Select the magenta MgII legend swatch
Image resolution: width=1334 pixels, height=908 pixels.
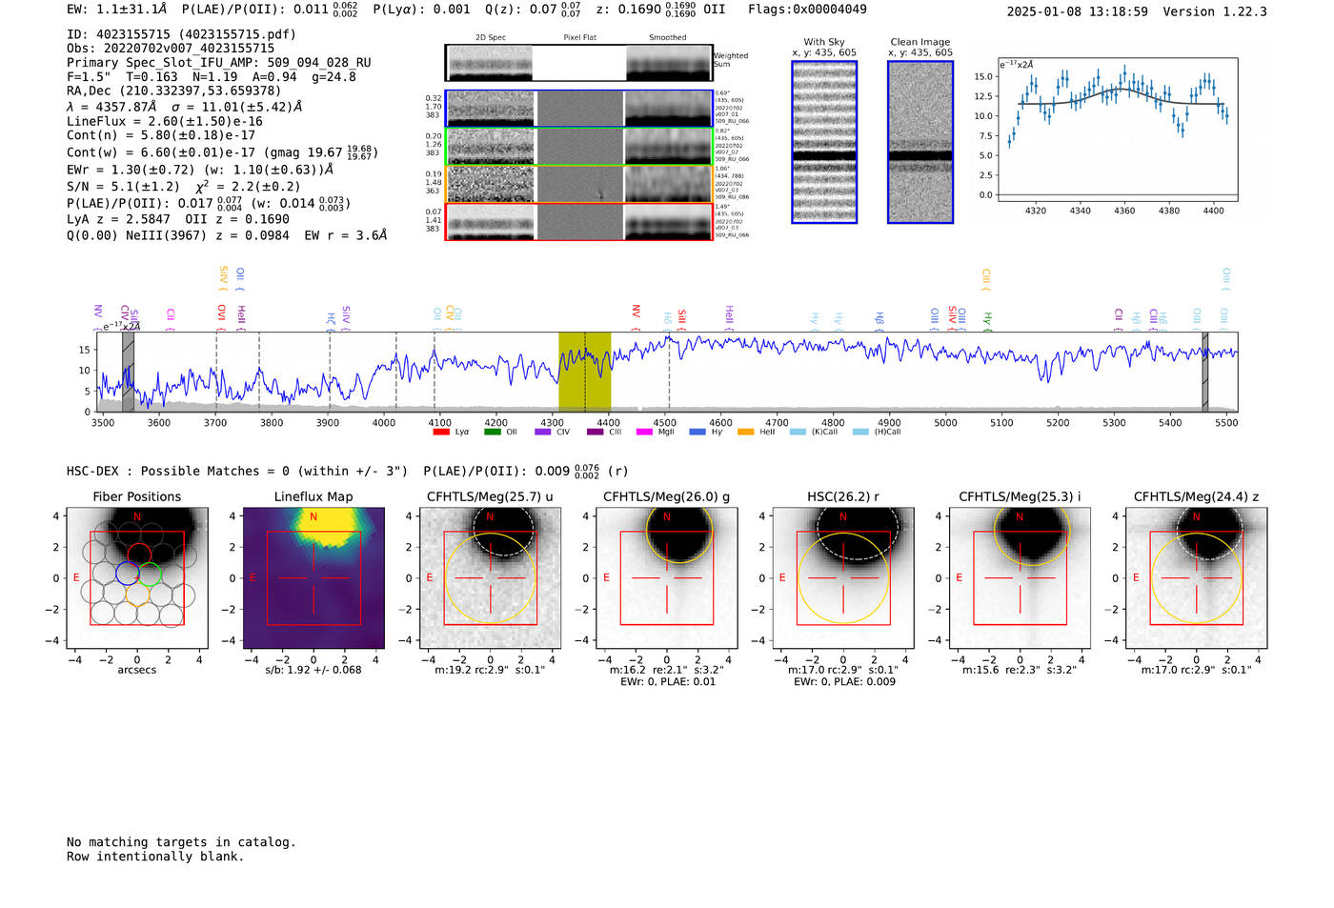645,432
